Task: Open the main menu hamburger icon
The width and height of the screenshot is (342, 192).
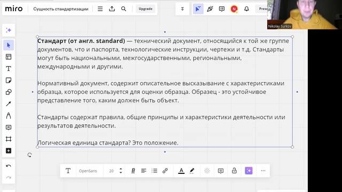Action: pos(100,9)
